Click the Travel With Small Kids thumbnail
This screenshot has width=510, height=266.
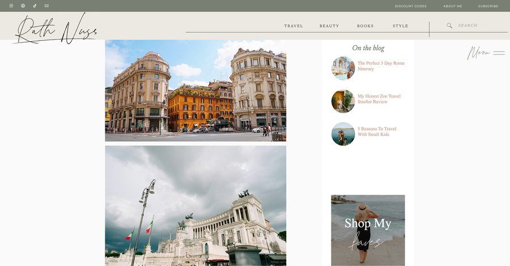343,134
